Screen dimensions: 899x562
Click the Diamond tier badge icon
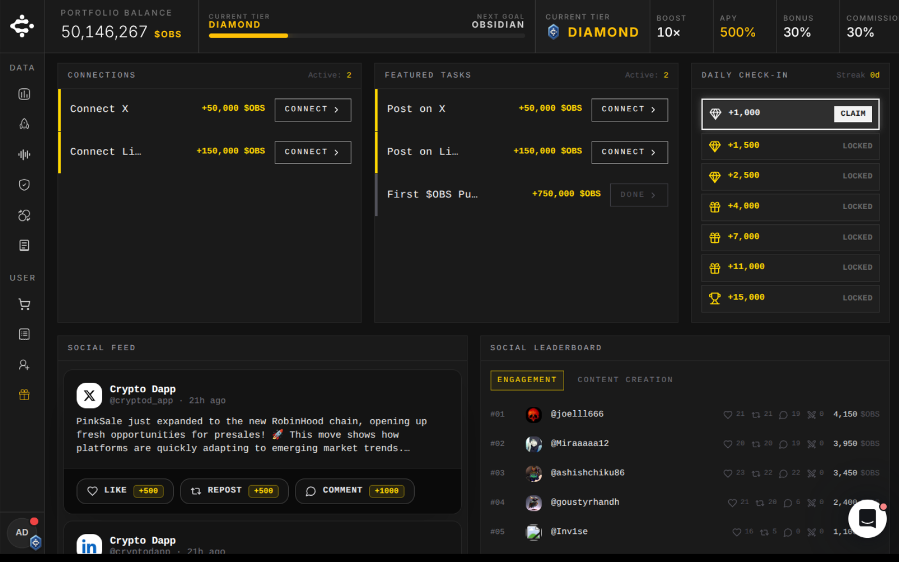coord(553,32)
